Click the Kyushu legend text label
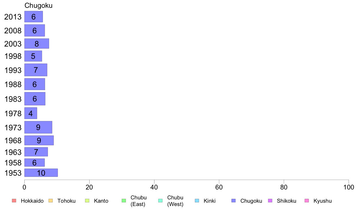This screenshot has height=221, width=357. [x=322, y=201]
